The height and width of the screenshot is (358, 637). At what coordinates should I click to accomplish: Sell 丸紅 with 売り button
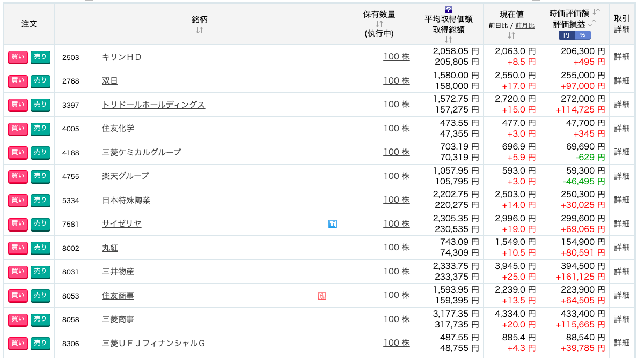coord(40,248)
